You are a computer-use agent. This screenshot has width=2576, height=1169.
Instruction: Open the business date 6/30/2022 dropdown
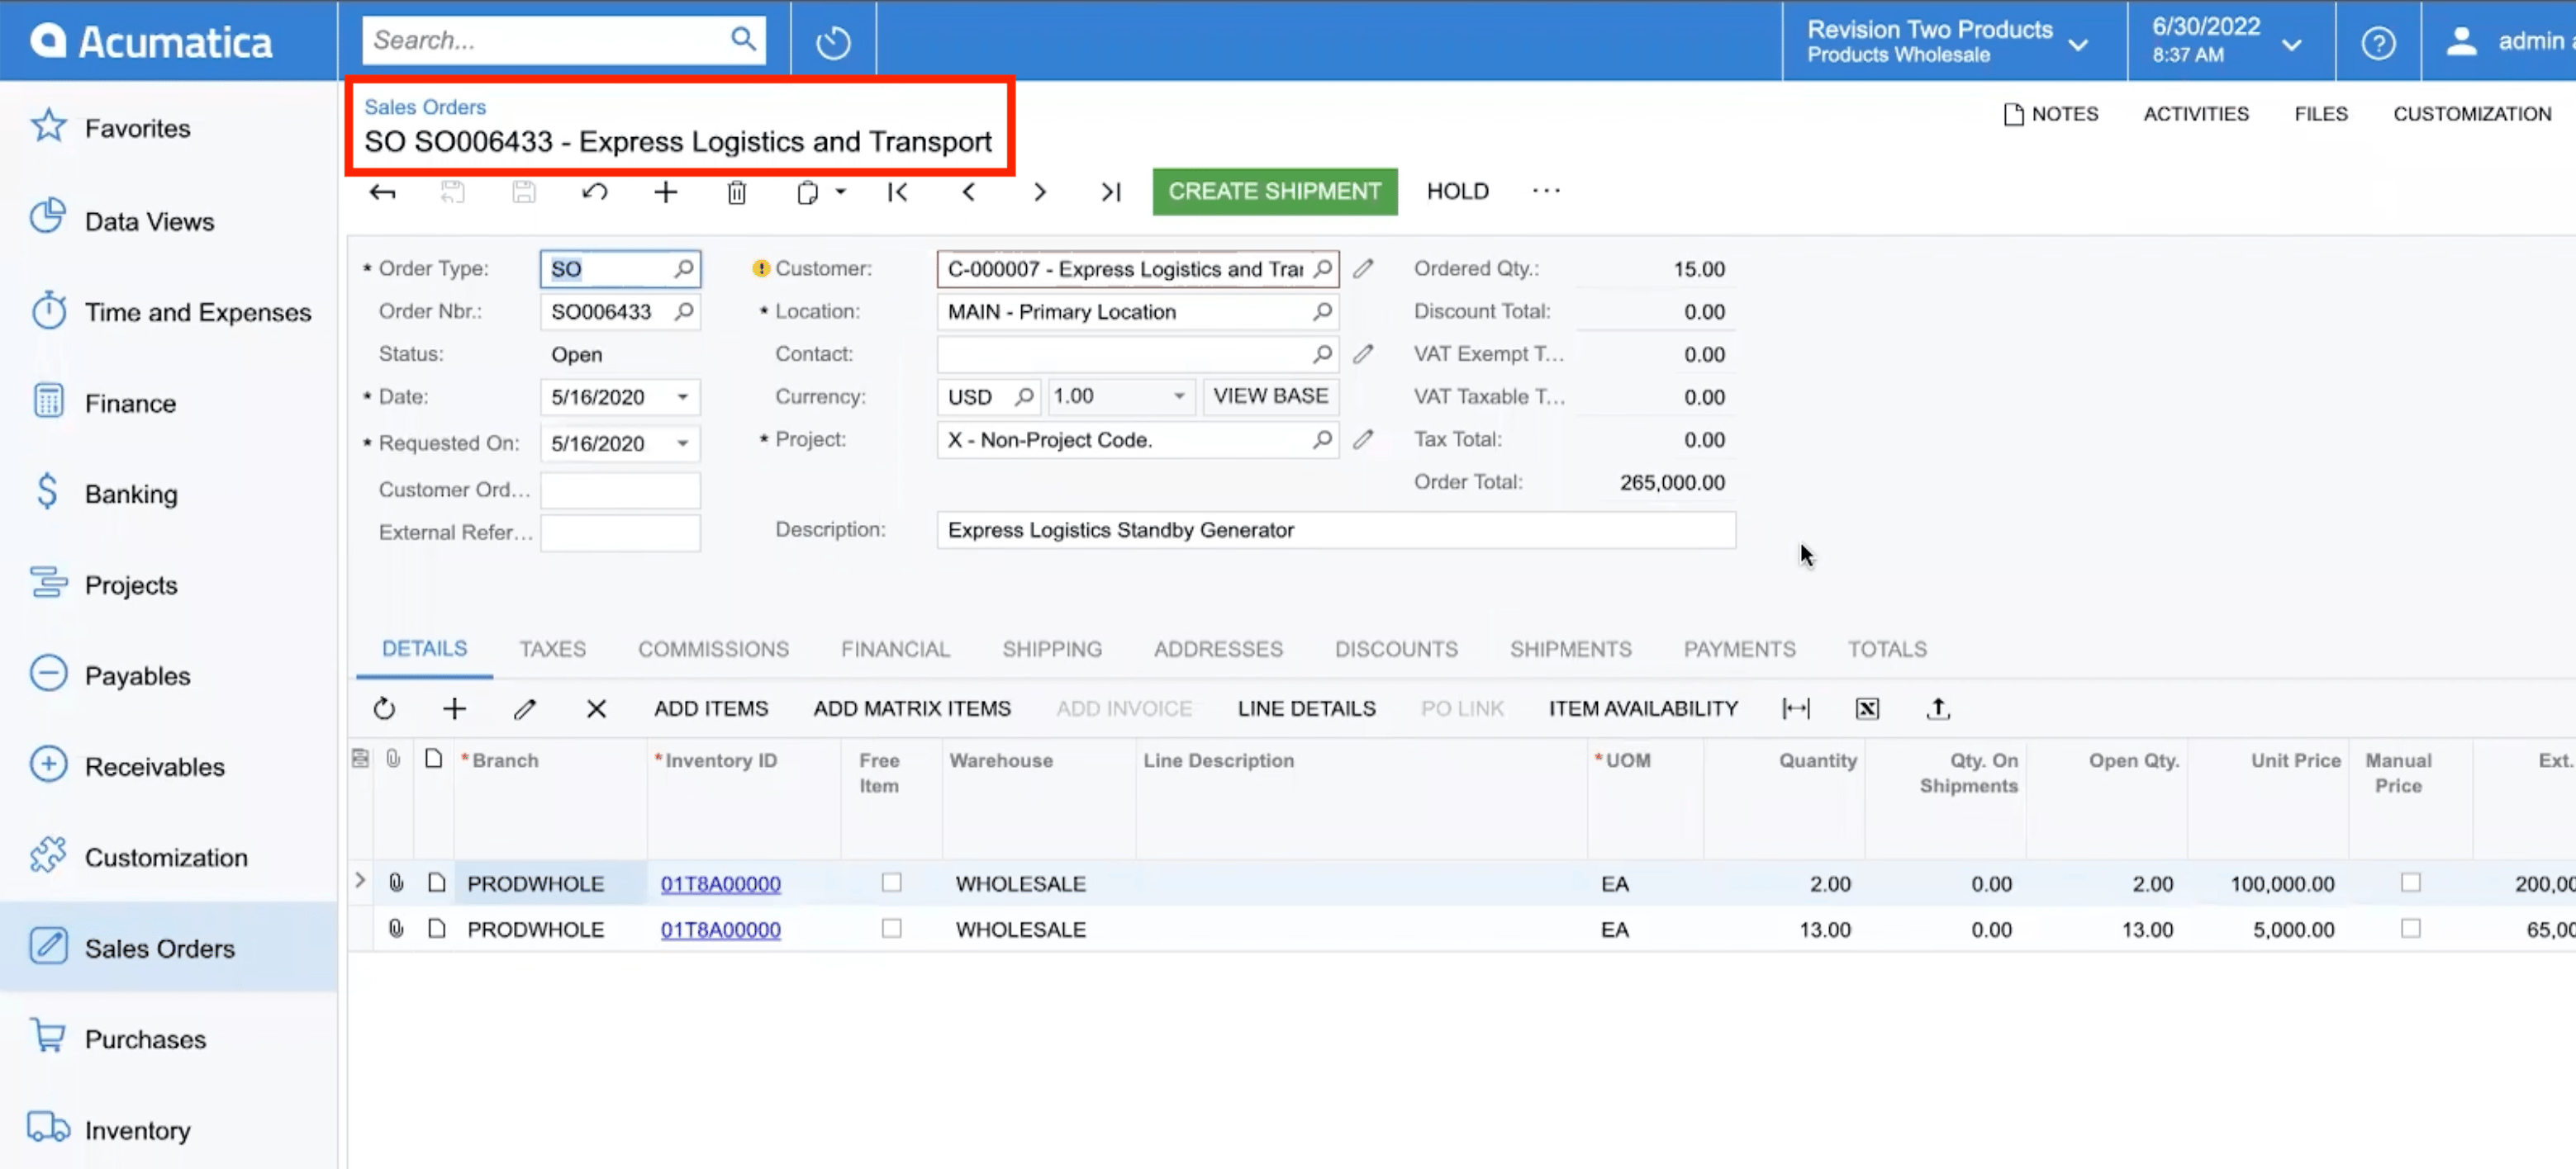2291,45
